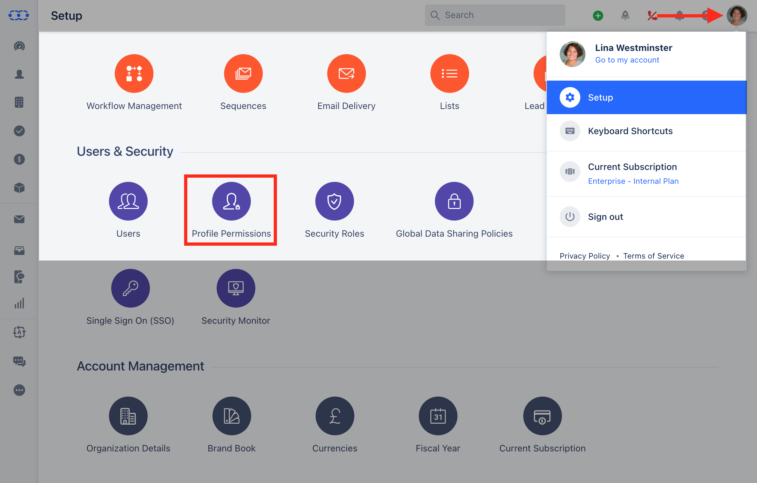Viewport: 757px width, 483px height.
Task: Select Current Subscription in profile menu
Action: pyautogui.click(x=646, y=173)
